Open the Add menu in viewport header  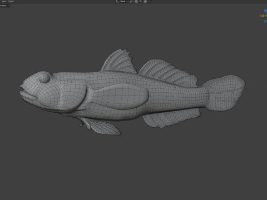(x=4, y=1)
